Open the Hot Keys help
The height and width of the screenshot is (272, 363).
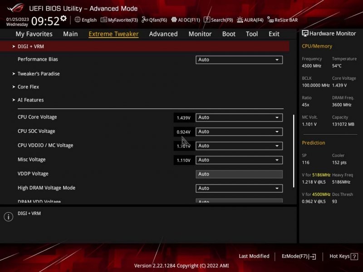pyautogui.click(x=343, y=256)
